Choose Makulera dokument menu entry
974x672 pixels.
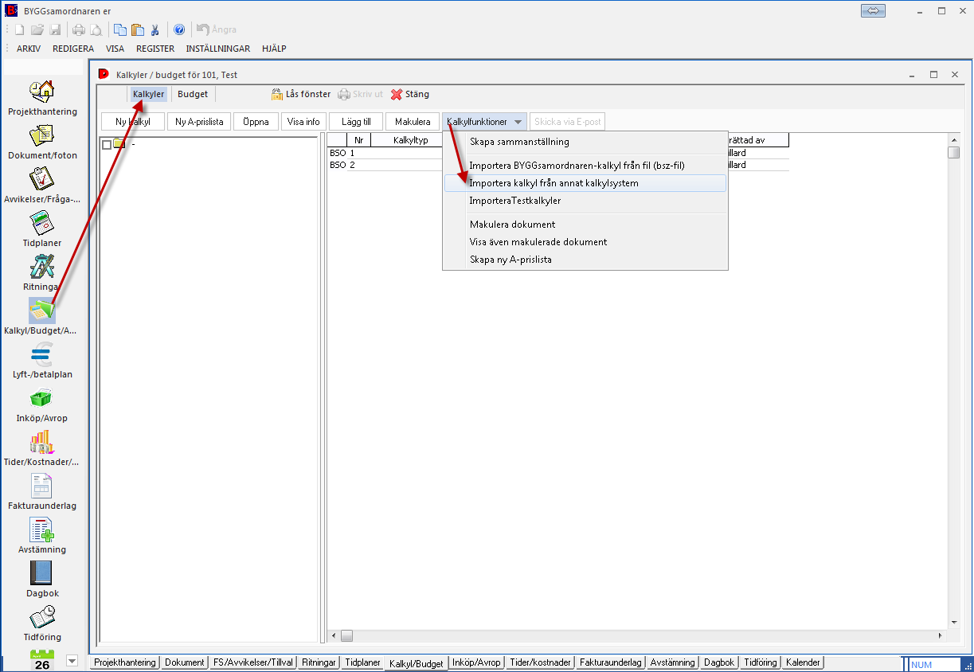585,225
